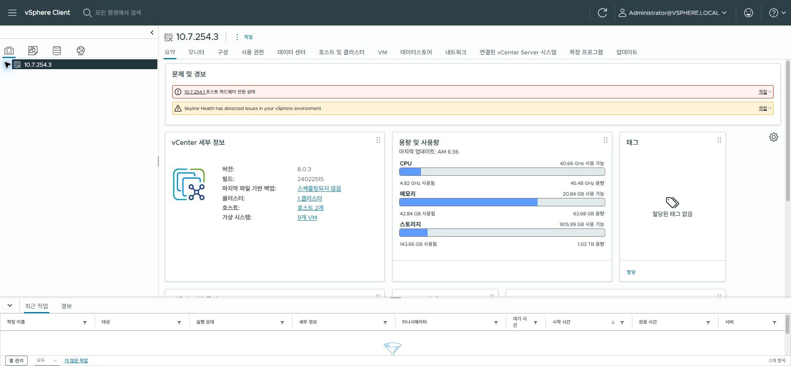Click the CPU usage bar
The width and height of the screenshot is (791, 366).
502,172
